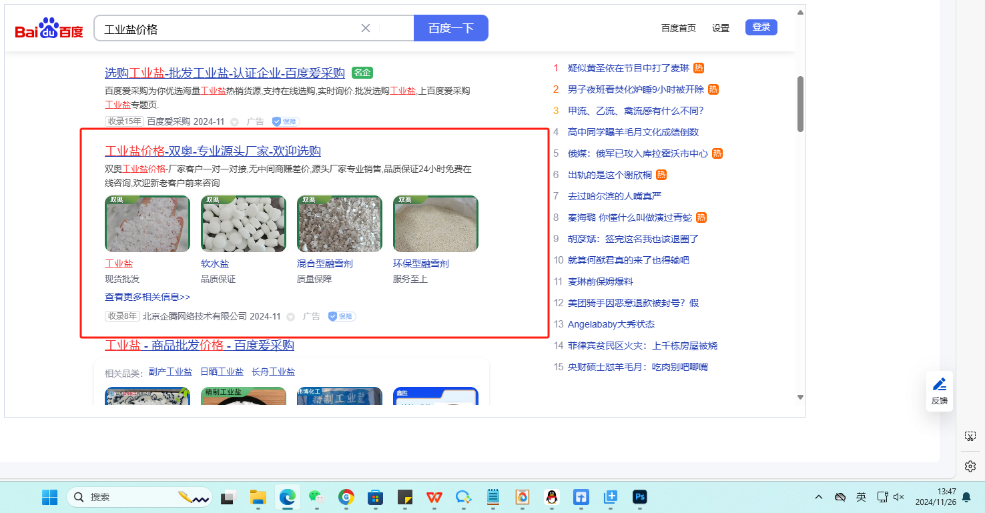Viewport: 985px width, 513px height.
Task: Open hot search 央财硕士怼羊毛月:吃肉别吧唧嘴
Action: pos(637,367)
